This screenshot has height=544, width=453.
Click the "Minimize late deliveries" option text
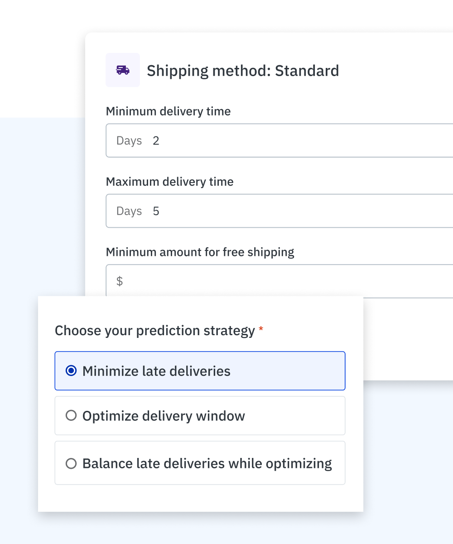(156, 371)
